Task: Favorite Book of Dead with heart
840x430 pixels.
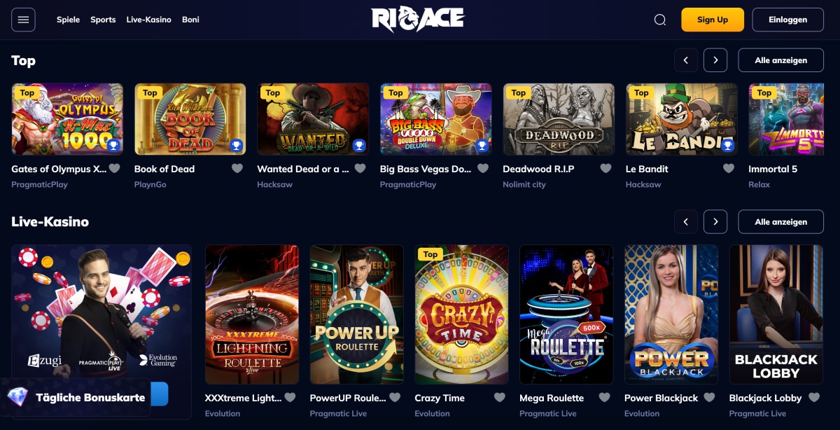Action: click(237, 169)
